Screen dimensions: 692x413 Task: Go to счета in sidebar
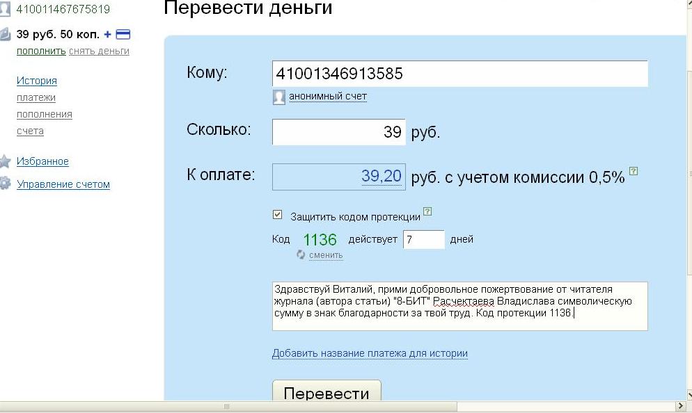pyautogui.click(x=30, y=131)
